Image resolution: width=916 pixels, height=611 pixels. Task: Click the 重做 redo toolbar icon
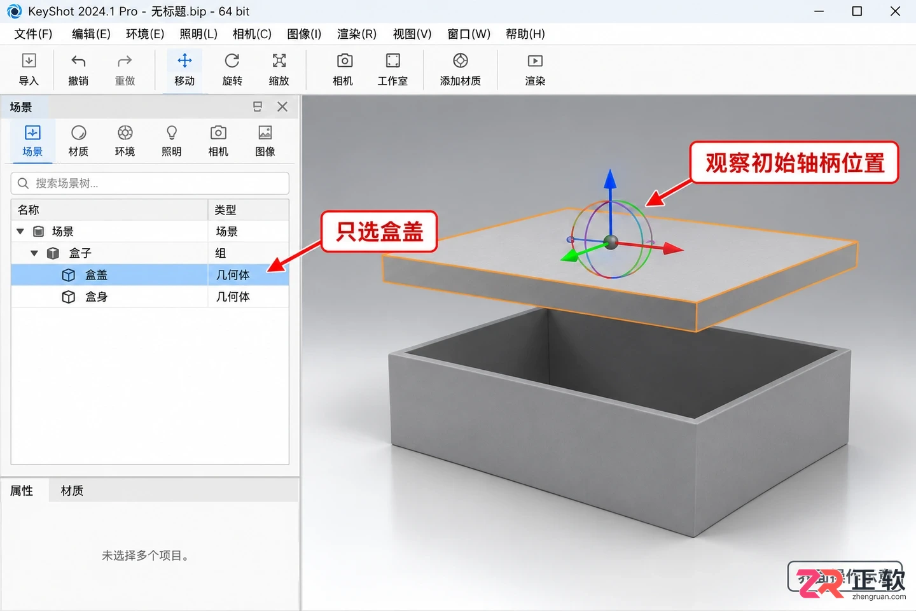(125, 69)
